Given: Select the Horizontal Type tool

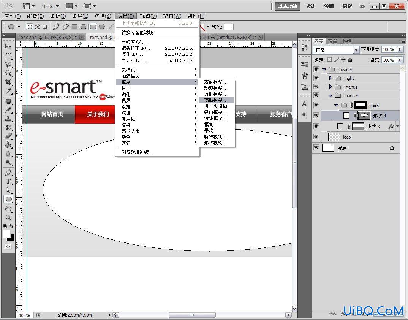Looking at the screenshot, I should 8,181.
